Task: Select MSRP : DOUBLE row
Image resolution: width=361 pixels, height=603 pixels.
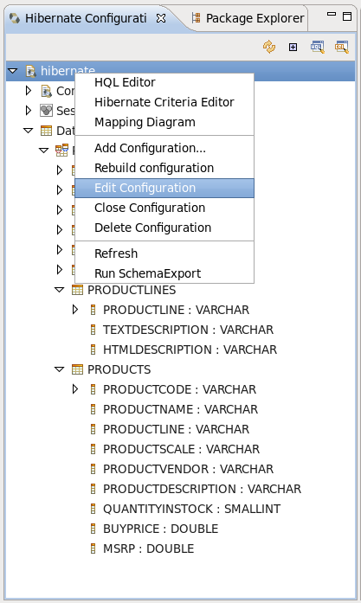Action: 149,548
